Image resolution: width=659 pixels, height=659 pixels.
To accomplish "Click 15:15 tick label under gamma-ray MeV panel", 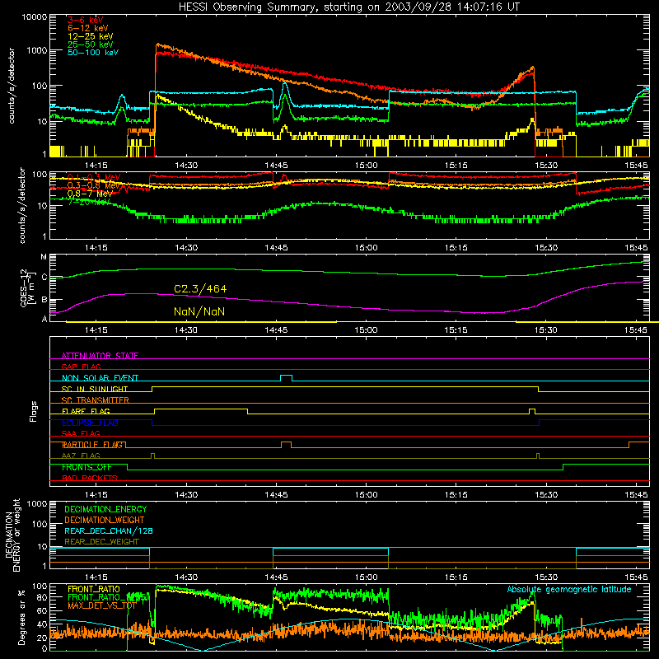I will pyautogui.click(x=456, y=248).
